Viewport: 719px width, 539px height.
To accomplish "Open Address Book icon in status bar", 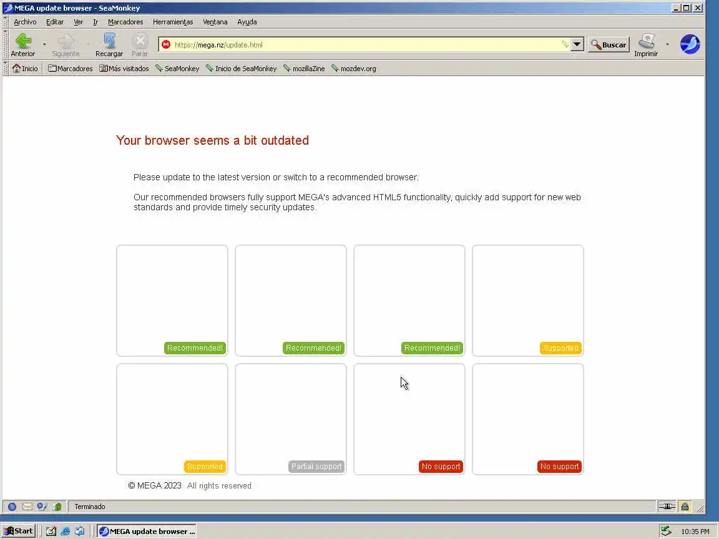I will [57, 507].
